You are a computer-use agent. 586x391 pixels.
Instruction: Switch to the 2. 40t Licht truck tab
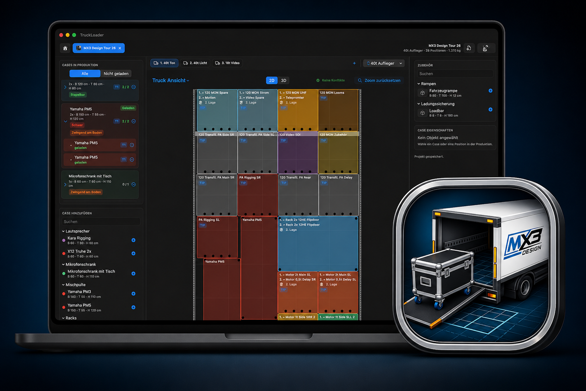(195, 63)
